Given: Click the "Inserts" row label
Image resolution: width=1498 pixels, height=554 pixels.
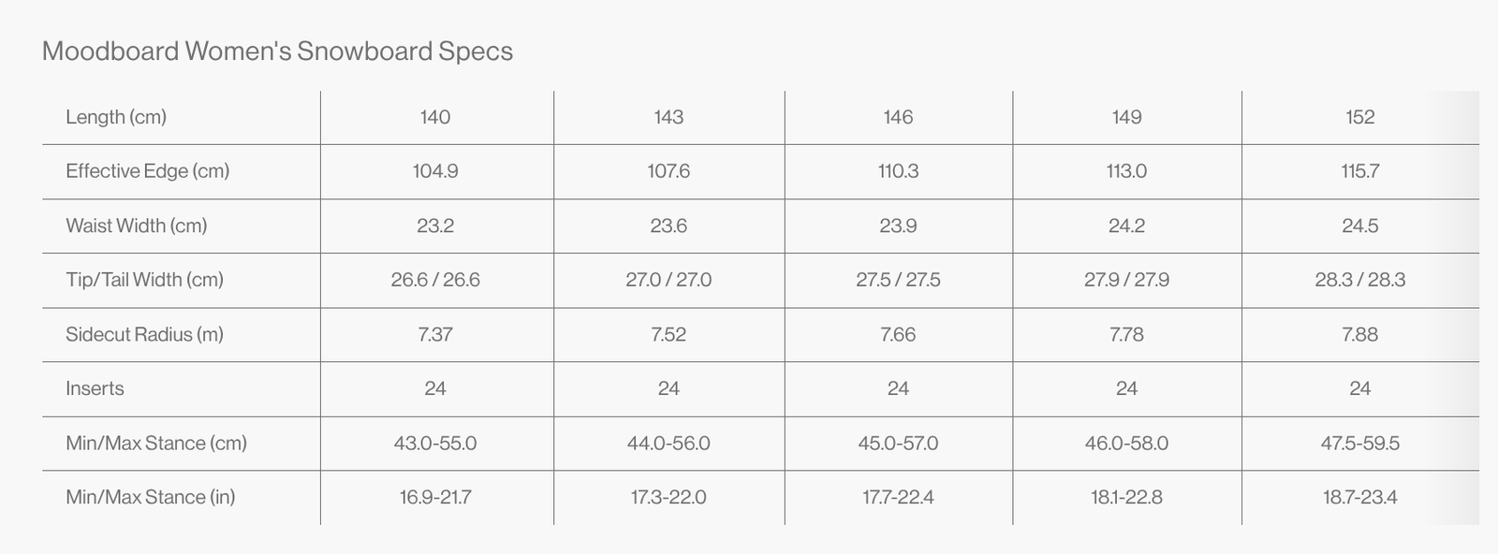Looking at the screenshot, I should click(x=95, y=388).
